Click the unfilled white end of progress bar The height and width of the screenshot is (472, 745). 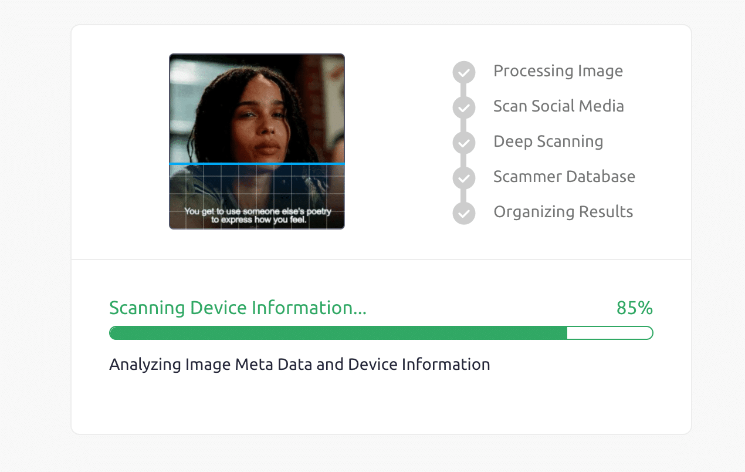[609, 333]
